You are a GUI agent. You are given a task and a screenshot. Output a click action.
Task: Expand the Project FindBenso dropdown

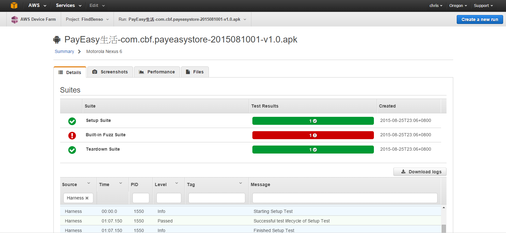(87, 19)
